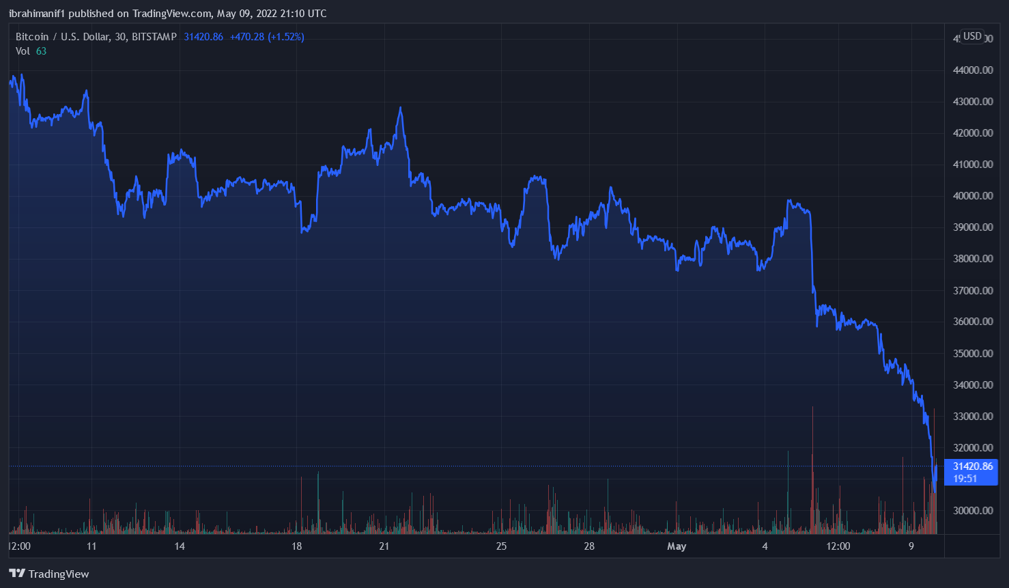Click the volume value 63

click(x=41, y=51)
